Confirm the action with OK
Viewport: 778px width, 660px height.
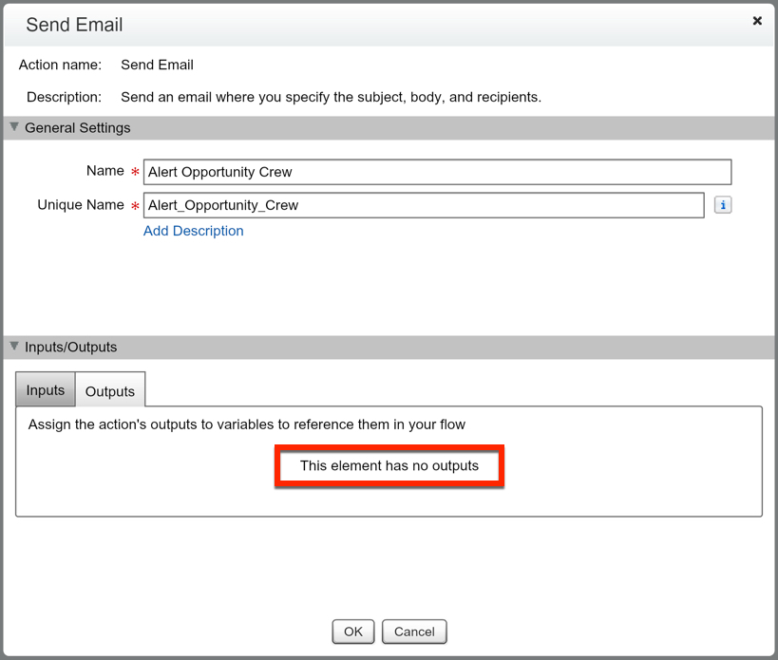click(352, 631)
